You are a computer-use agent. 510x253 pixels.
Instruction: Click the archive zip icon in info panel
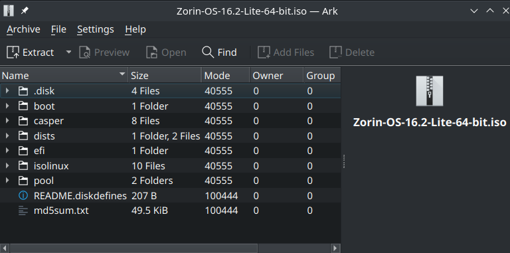tap(430, 91)
